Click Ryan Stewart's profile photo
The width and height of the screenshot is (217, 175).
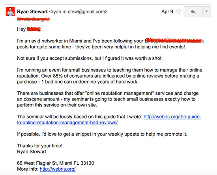tap(10, 11)
